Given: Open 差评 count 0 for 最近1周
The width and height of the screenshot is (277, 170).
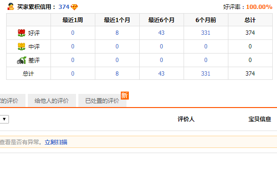Looking at the screenshot, I should [x=73, y=60].
